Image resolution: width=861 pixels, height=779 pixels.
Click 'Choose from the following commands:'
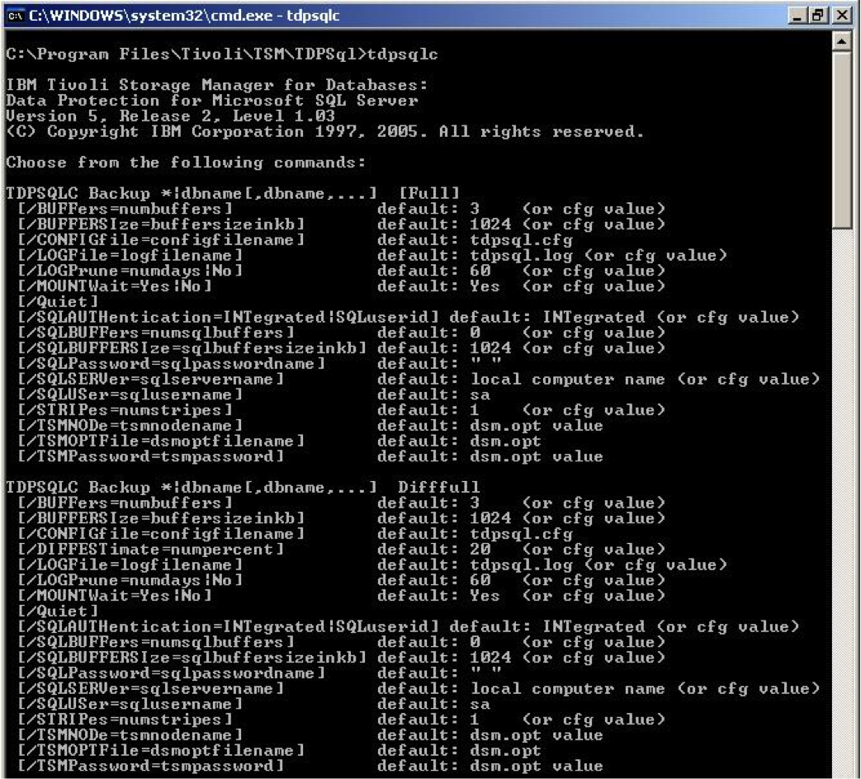pyautogui.click(x=186, y=163)
